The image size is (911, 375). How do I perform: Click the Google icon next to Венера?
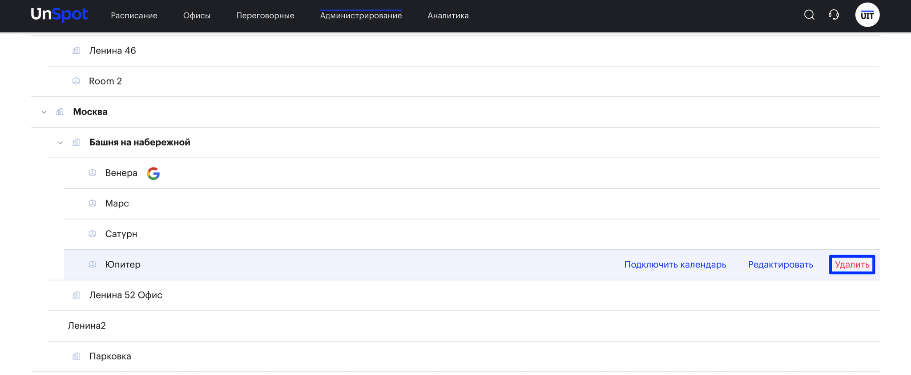(x=153, y=173)
